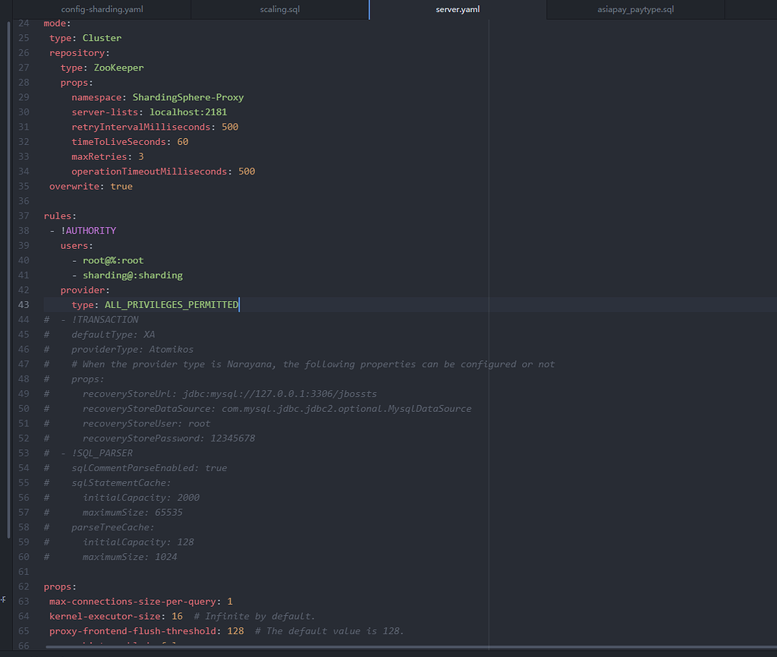Place cursor on root@%:root user entry
This screenshot has width=777, height=657.
[x=112, y=260]
